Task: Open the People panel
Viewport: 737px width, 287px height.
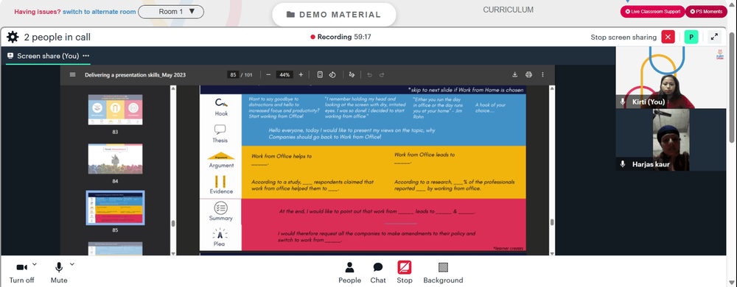Action: point(349,273)
